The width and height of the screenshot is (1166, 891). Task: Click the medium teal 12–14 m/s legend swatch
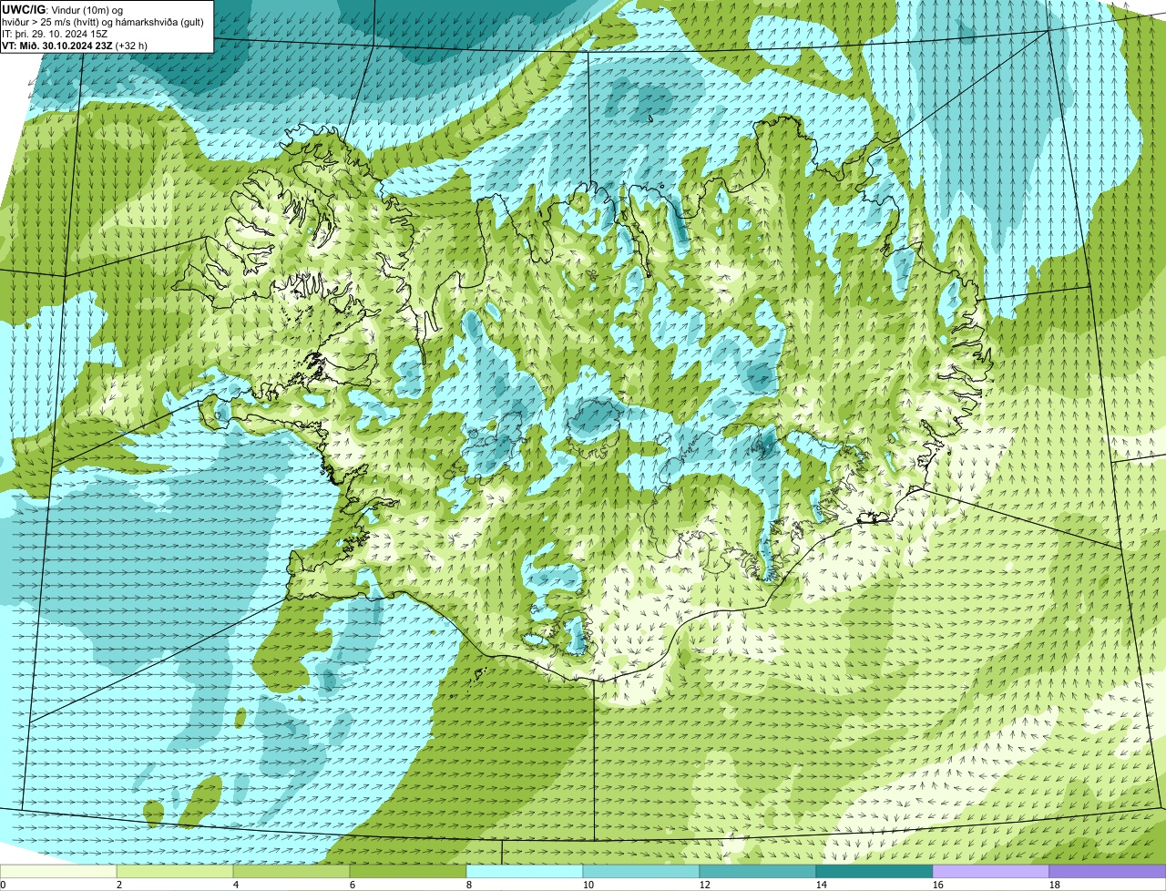point(758,872)
